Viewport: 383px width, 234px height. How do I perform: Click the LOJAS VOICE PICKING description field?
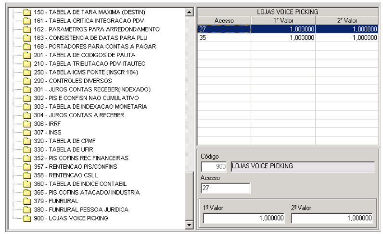pyautogui.click(x=303, y=166)
